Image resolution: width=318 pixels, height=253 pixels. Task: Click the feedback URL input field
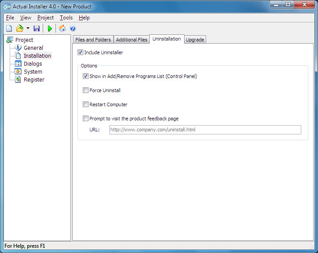click(205, 130)
